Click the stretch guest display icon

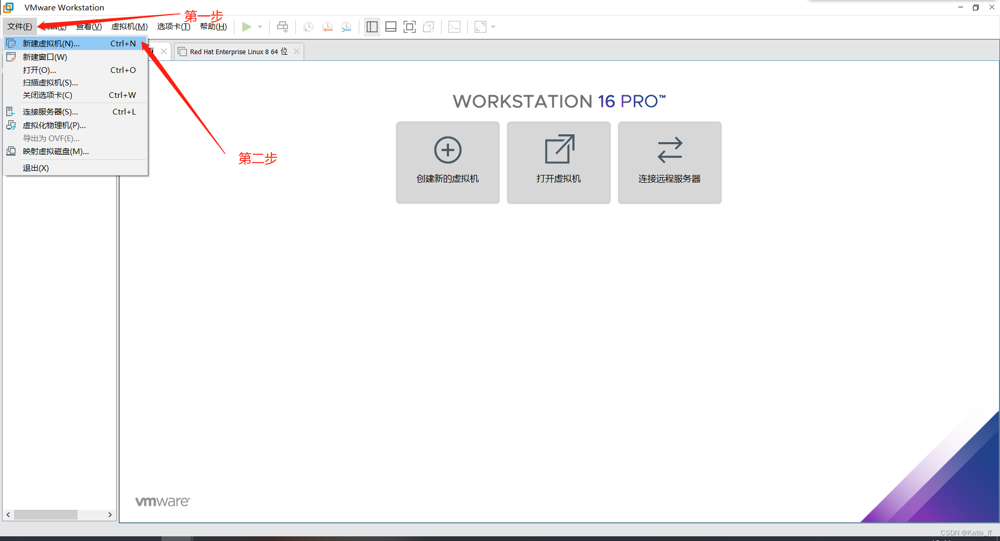pyautogui.click(x=480, y=27)
